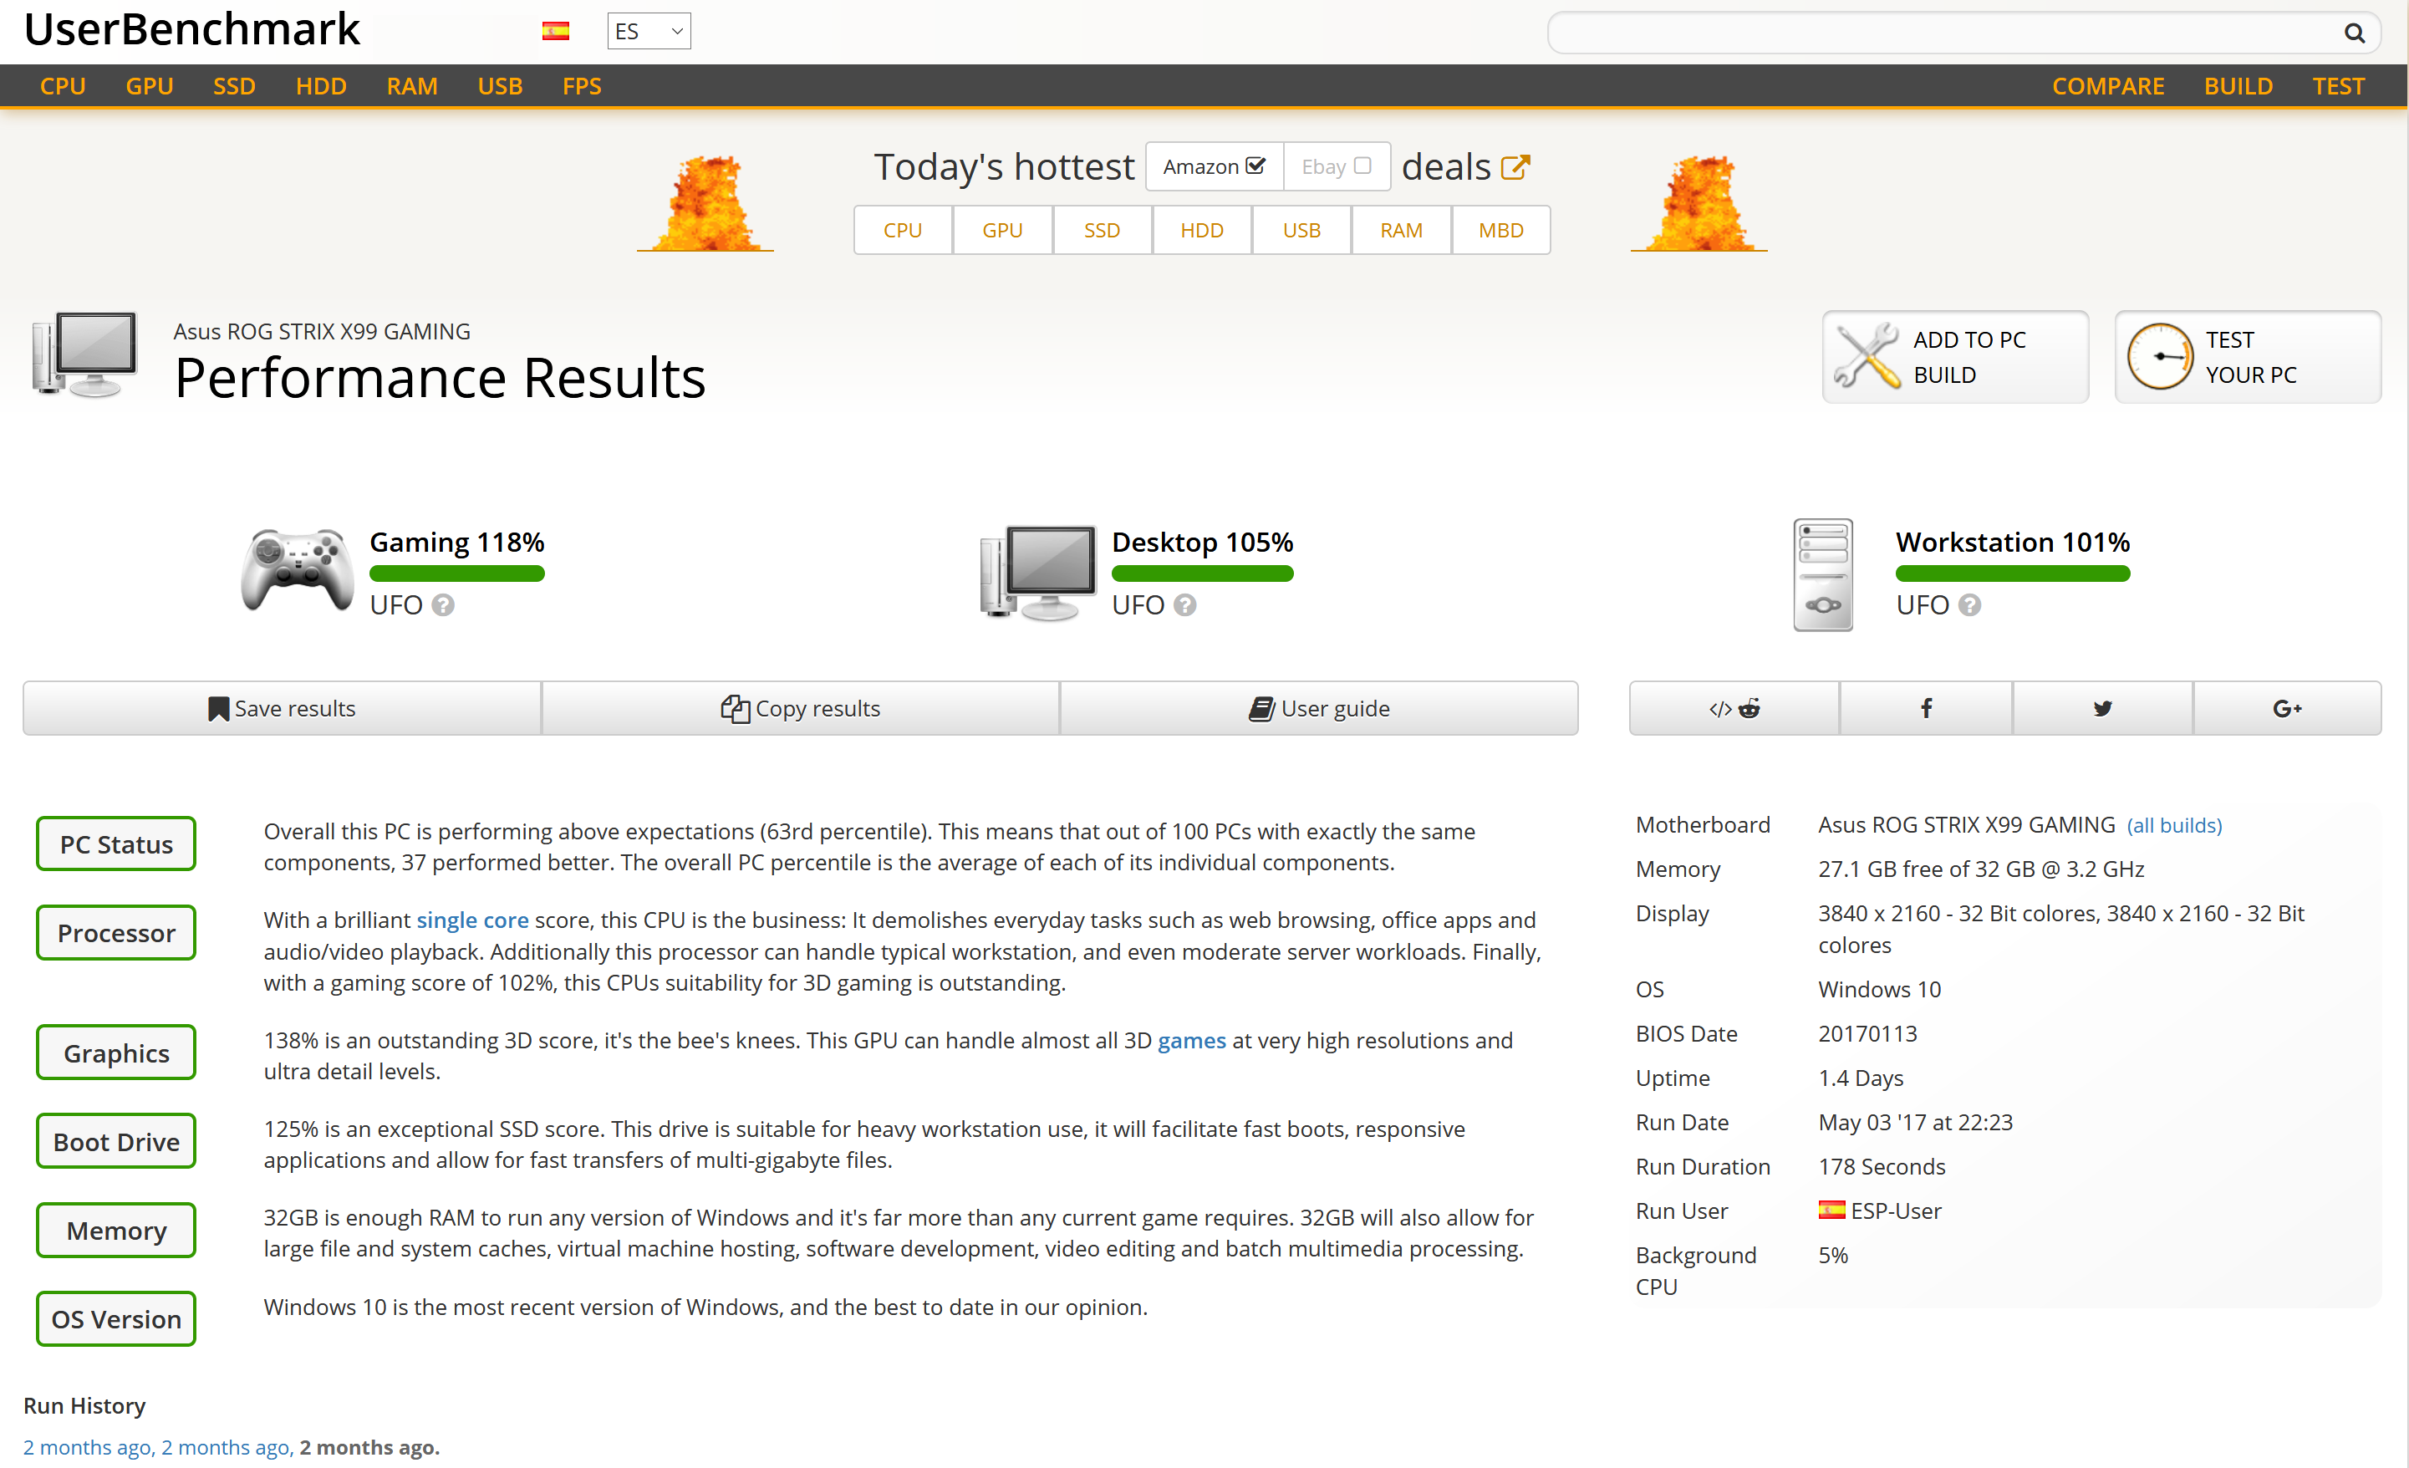The height and width of the screenshot is (1468, 2409).
Task: Click the Spanish flag icon in header
Action: [555, 31]
